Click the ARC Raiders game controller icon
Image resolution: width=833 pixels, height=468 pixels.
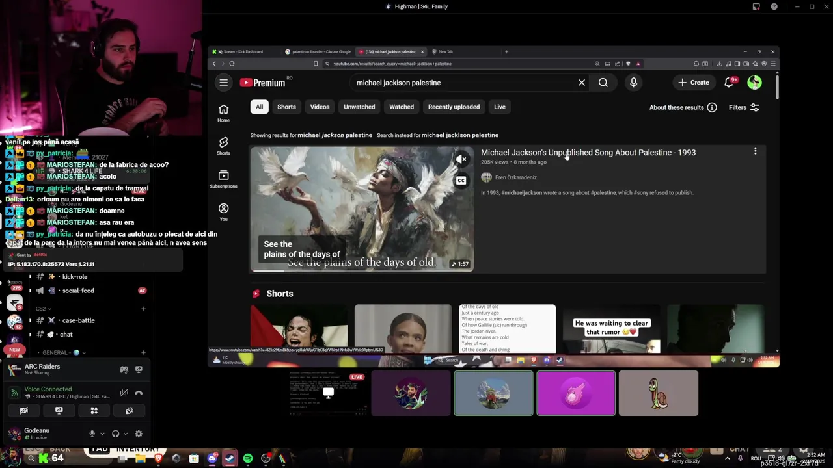124,369
